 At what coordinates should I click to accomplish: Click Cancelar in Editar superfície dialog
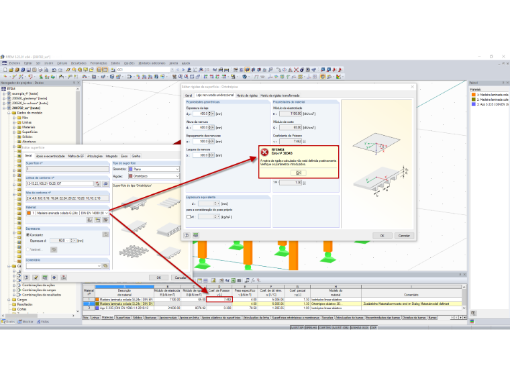tap(181, 278)
